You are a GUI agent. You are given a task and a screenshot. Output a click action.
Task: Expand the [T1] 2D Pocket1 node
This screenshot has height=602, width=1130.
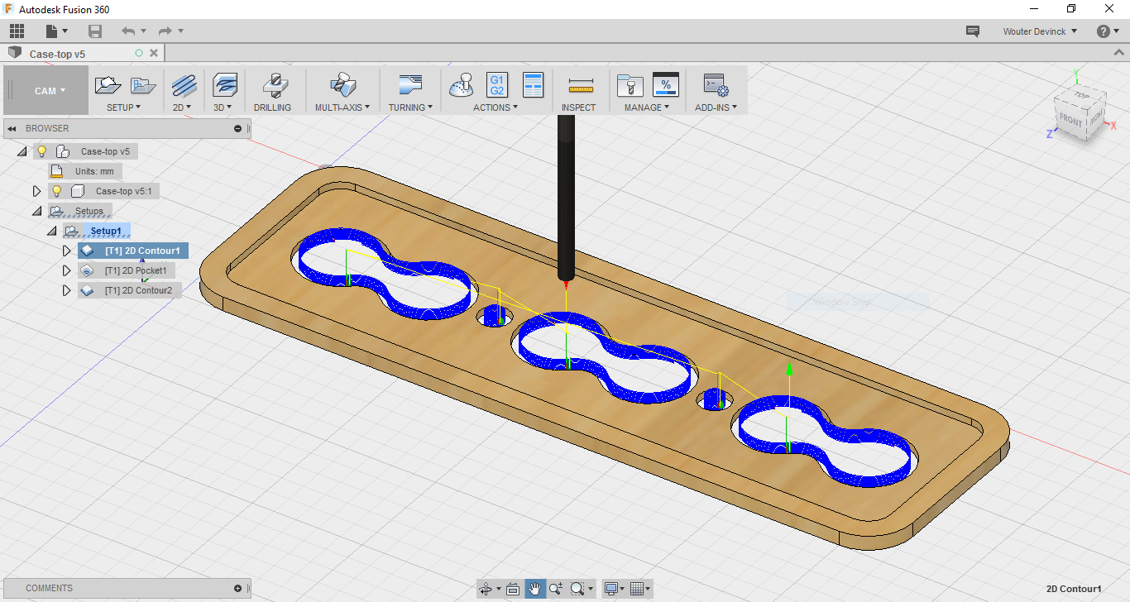click(67, 270)
